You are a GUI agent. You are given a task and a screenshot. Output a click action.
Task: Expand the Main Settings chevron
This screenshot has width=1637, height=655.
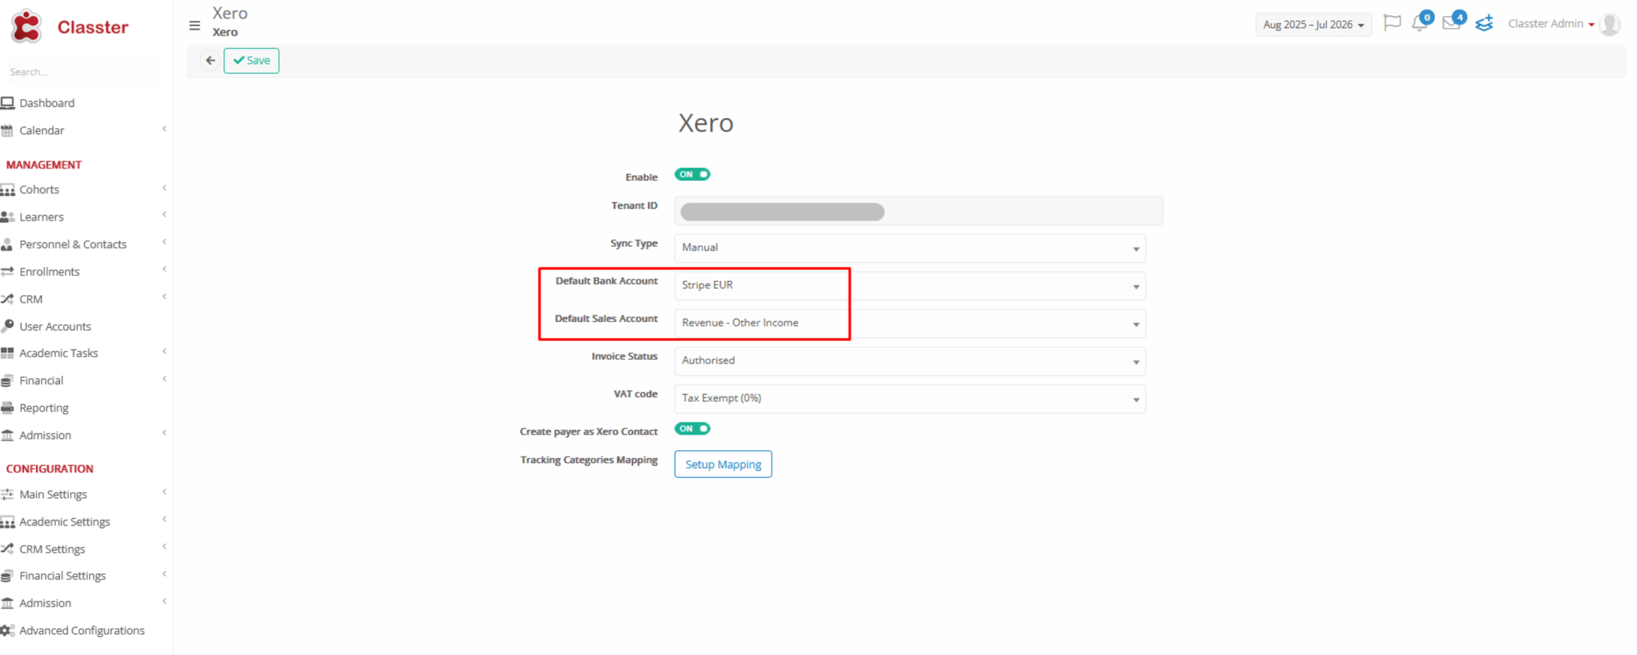tap(164, 492)
